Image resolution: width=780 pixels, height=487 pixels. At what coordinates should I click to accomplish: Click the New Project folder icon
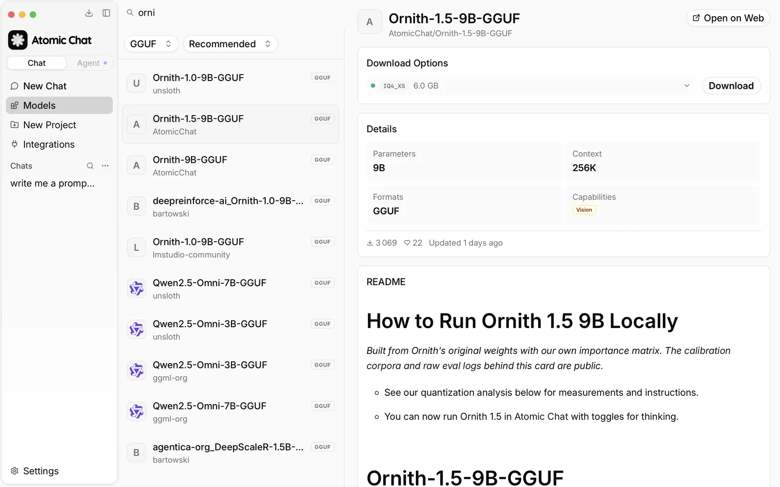(x=15, y=125)
